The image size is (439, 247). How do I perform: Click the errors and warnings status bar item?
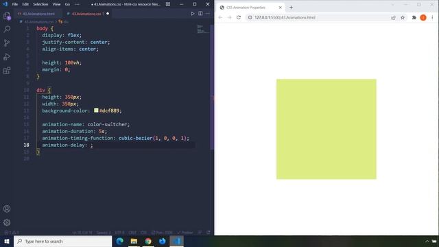pyautogui.click(x=12, y=233)
